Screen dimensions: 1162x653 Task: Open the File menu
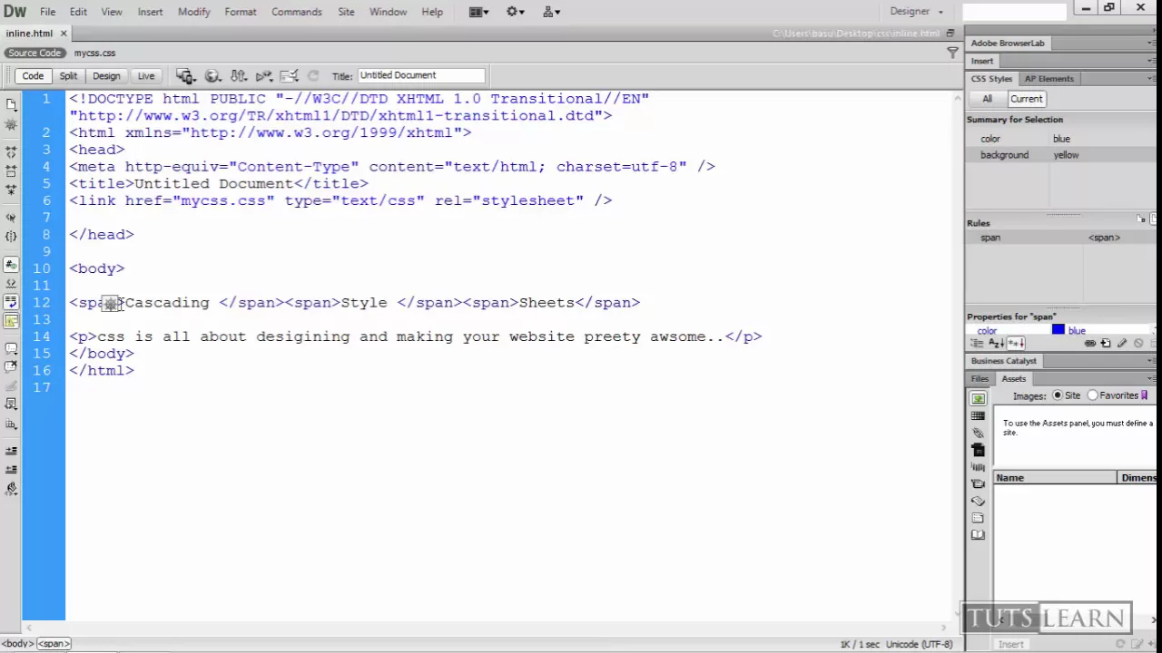click(47, 12)
